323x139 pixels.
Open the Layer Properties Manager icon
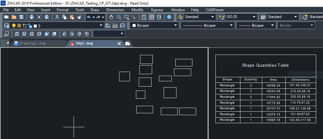coord(6,26)
